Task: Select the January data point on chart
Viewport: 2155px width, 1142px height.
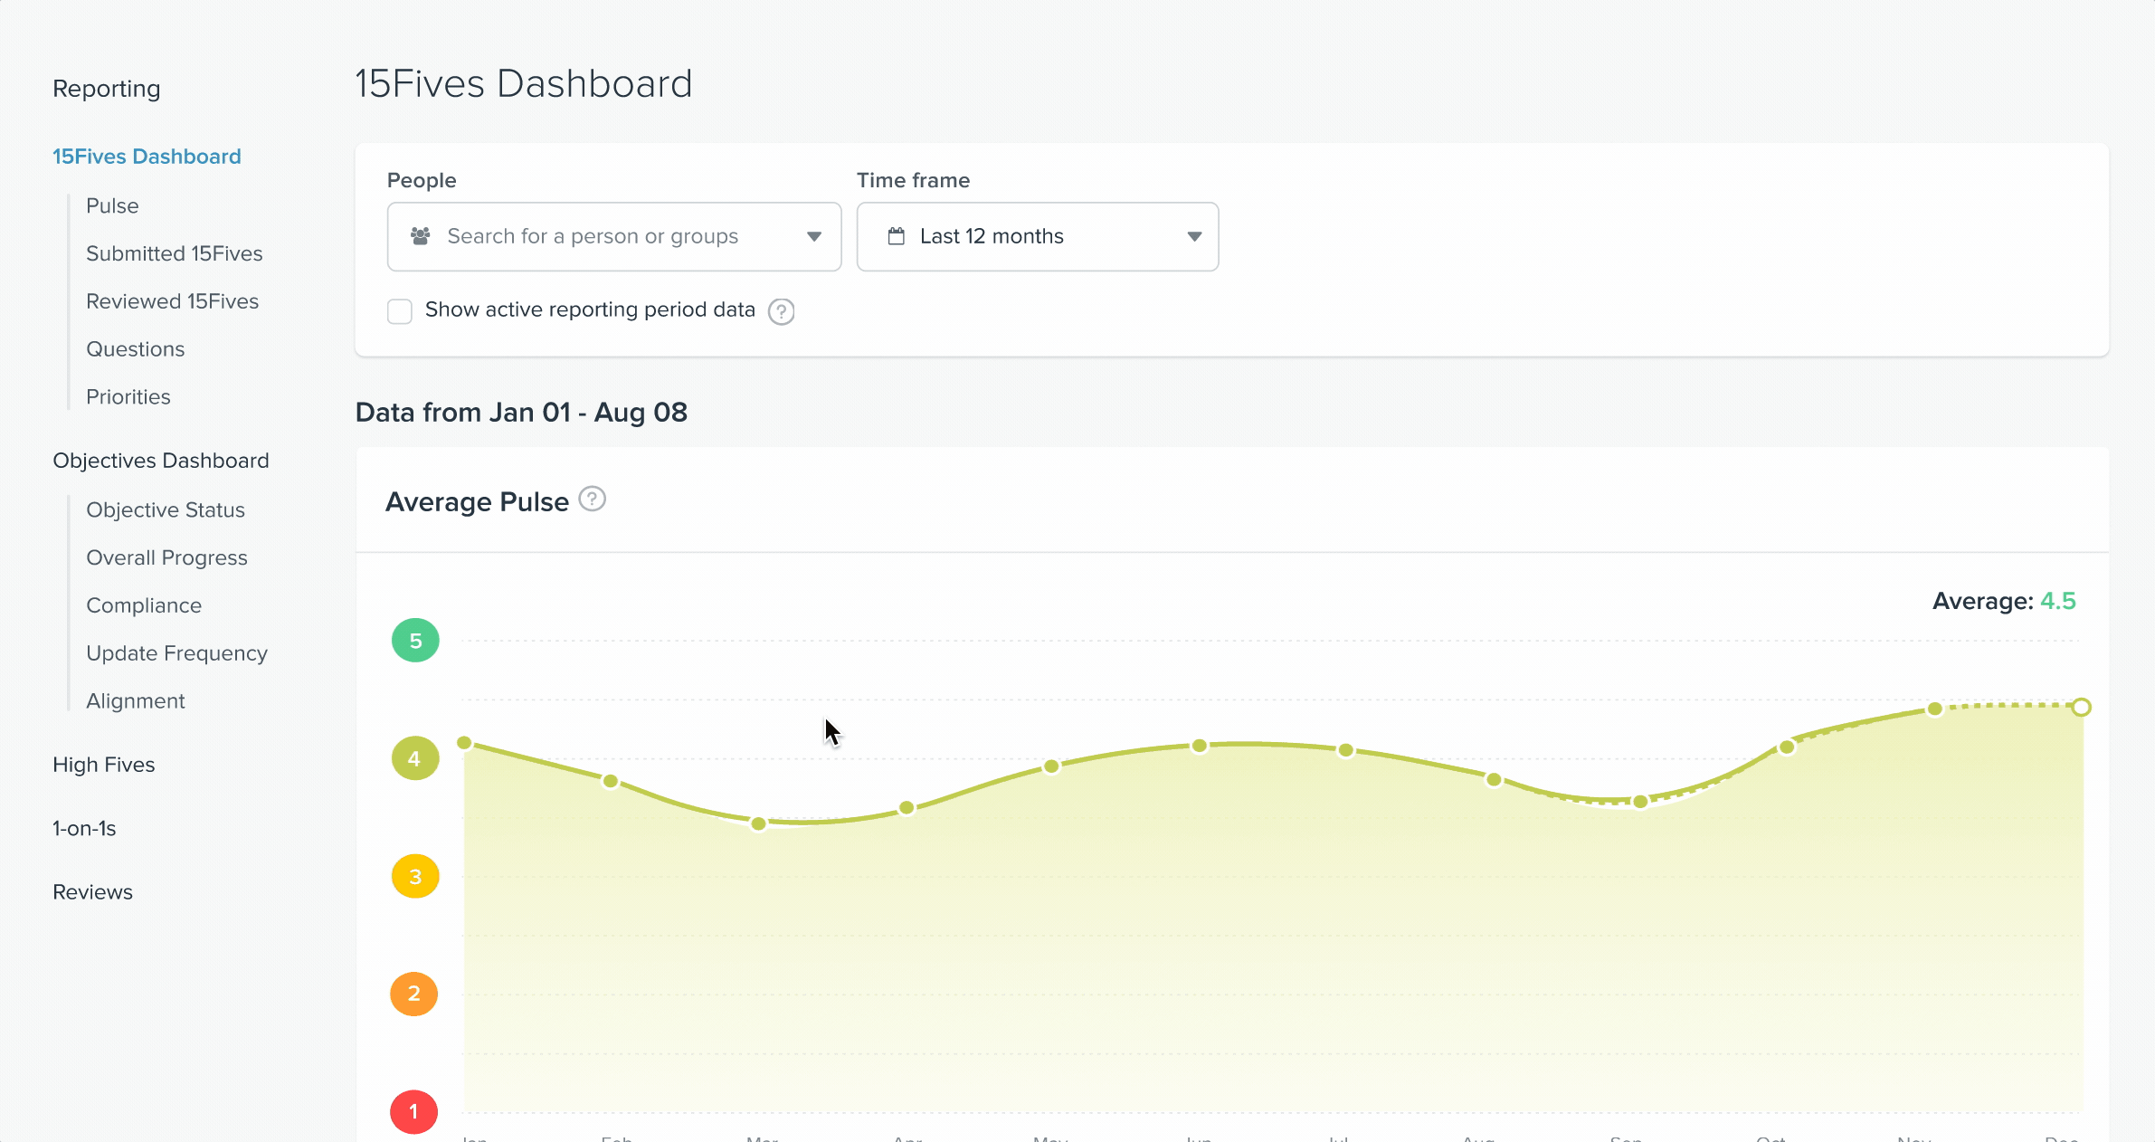Action: pyautogui.click(x=465, y=743)
